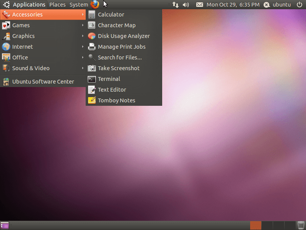Expand the Office submenu arrow
Image resolution: width=306 pixels, height=230 pixels.
pos(83,58)
